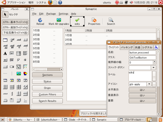Open the Settings menu in Synaptic

tap(63, 14)
